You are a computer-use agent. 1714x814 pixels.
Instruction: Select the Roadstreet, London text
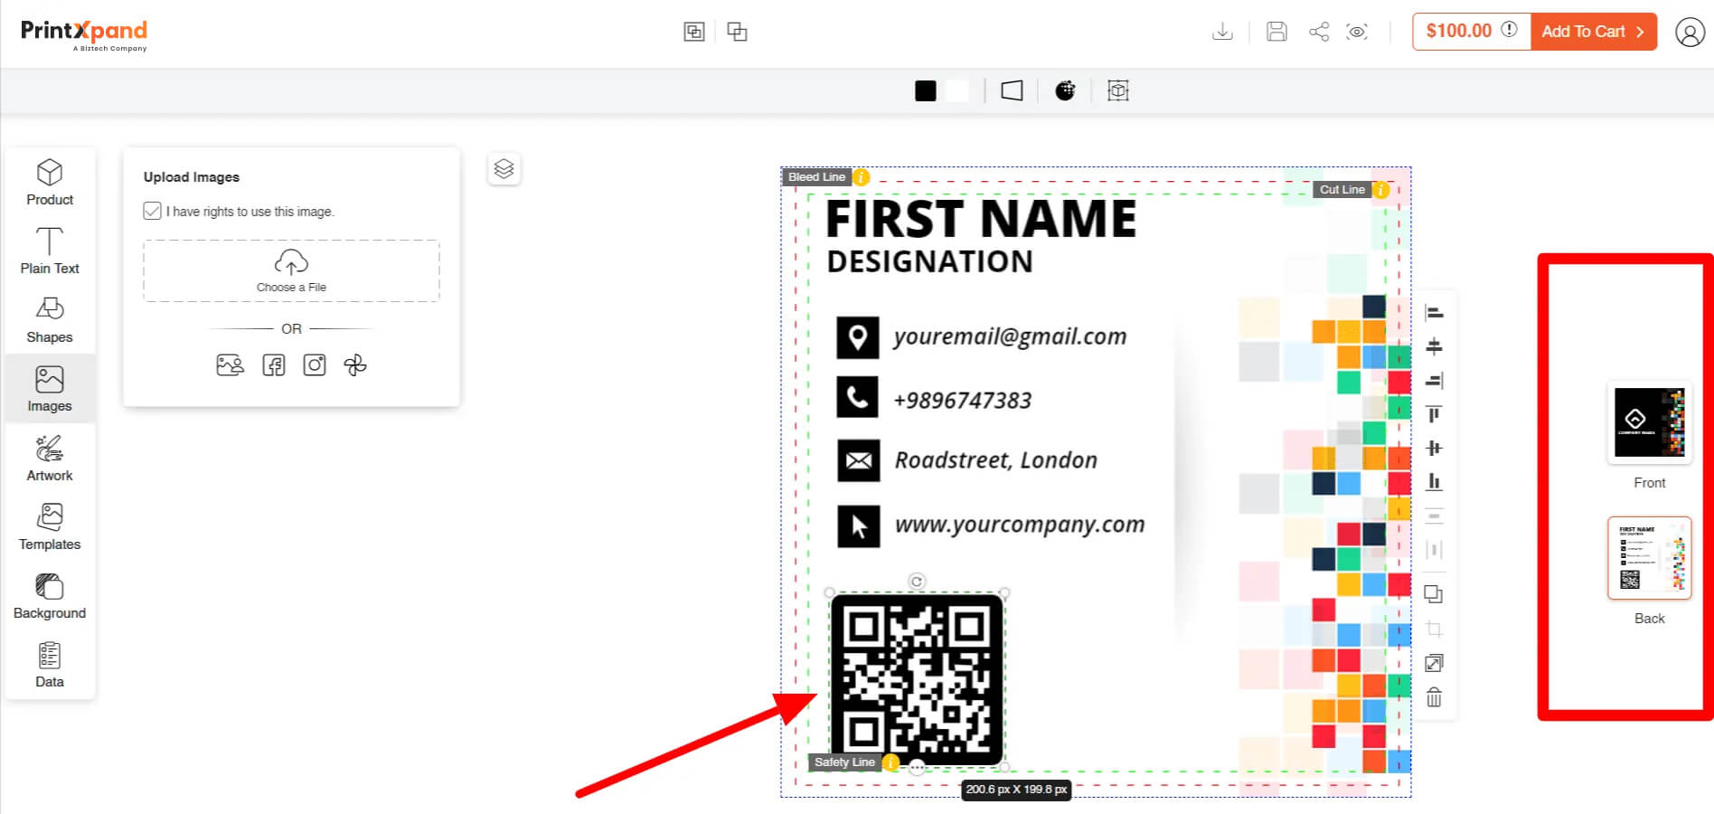pos(995,460)
